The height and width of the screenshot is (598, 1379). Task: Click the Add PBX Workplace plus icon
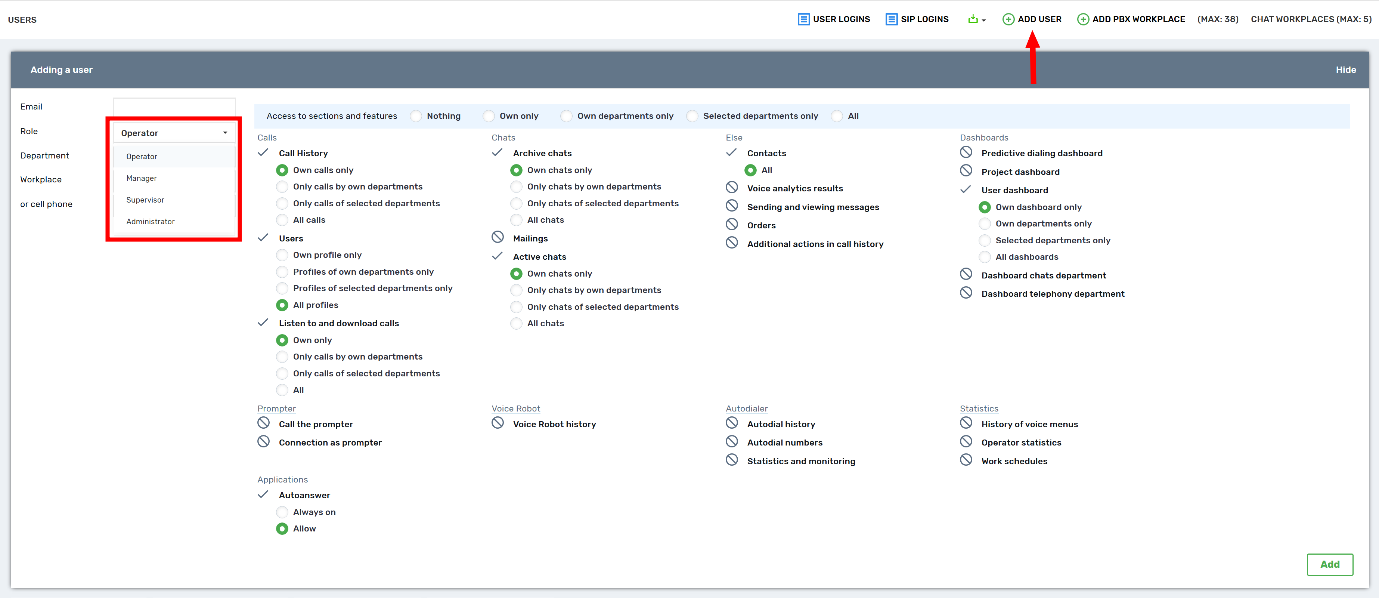pyautogui.click(x=1082, y=19)
